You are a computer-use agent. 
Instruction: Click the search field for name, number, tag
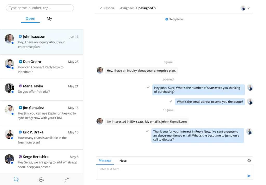click(39, 8)
